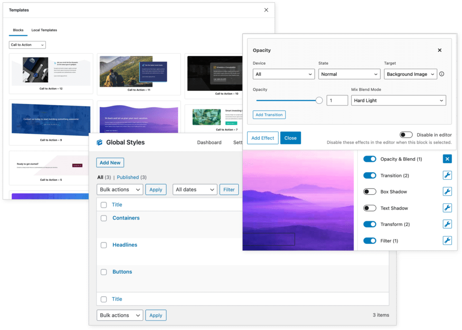Image resolution: width=462 pixels, height=330 pixels.
Task: Edit Box Shadow using the wrench icon
Action: (x=447, y=191)
